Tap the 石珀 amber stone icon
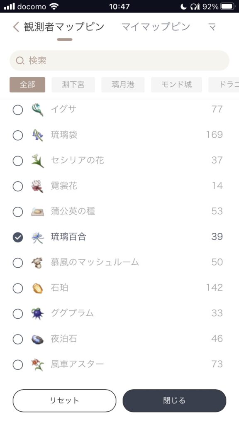239x425 pixels. click(37, 288)
